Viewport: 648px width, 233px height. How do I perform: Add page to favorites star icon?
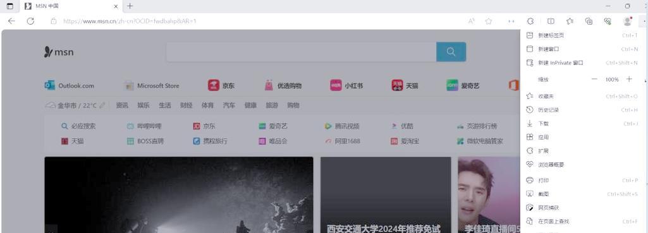[489, 21]
